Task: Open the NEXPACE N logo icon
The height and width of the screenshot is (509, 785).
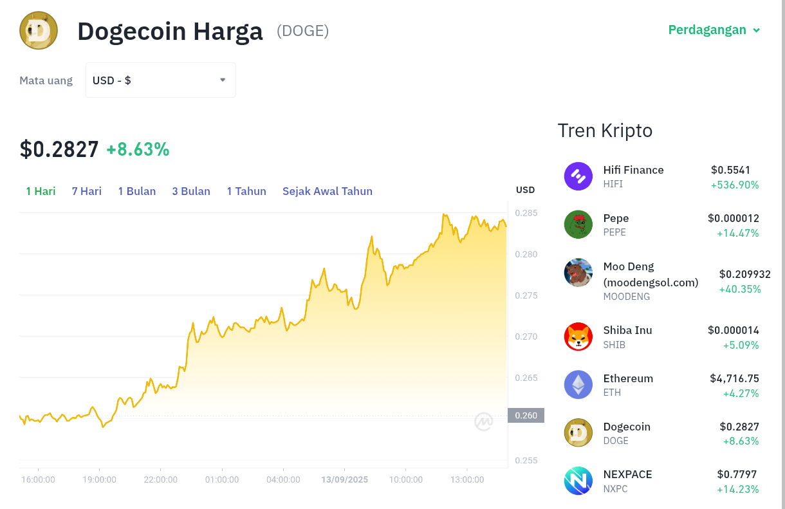Action: (578, 481)
